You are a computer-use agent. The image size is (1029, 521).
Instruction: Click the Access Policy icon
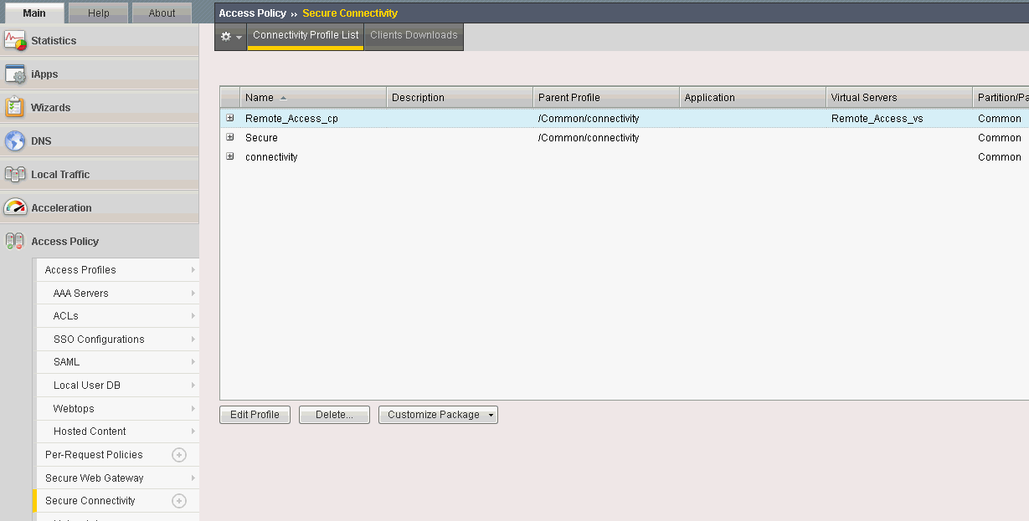click(x=15, y=241)
